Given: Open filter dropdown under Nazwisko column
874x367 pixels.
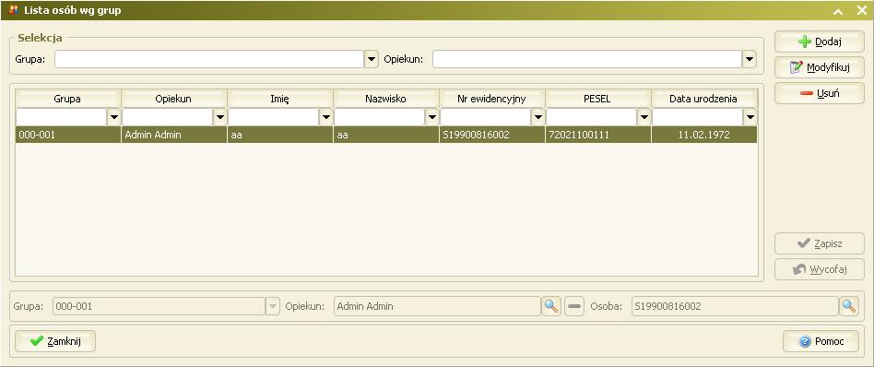Looking at the screenshot, I should (x=432, y=117).
